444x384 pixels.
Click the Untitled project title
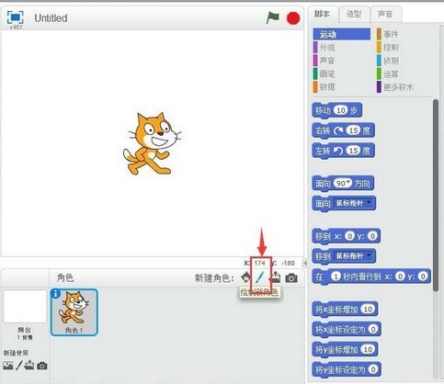click(x=51, y=18)
